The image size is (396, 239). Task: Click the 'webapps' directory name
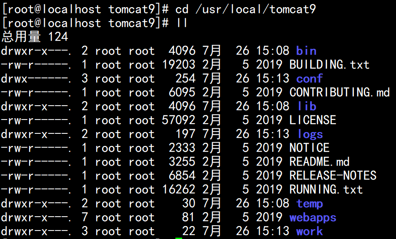313,218
